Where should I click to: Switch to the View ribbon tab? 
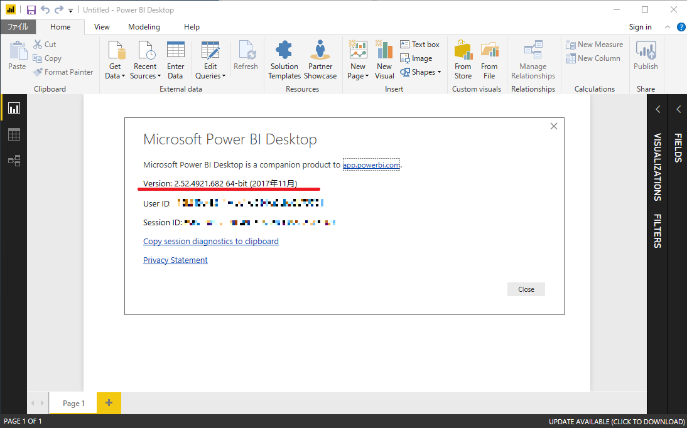coord(102,27)
